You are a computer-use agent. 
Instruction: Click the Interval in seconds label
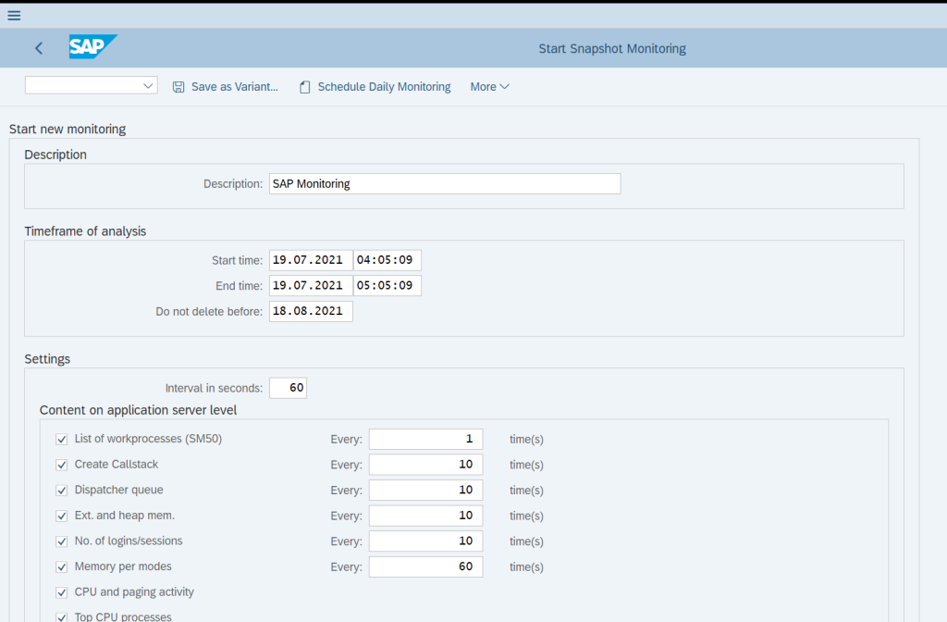click(x=214, y=389)
